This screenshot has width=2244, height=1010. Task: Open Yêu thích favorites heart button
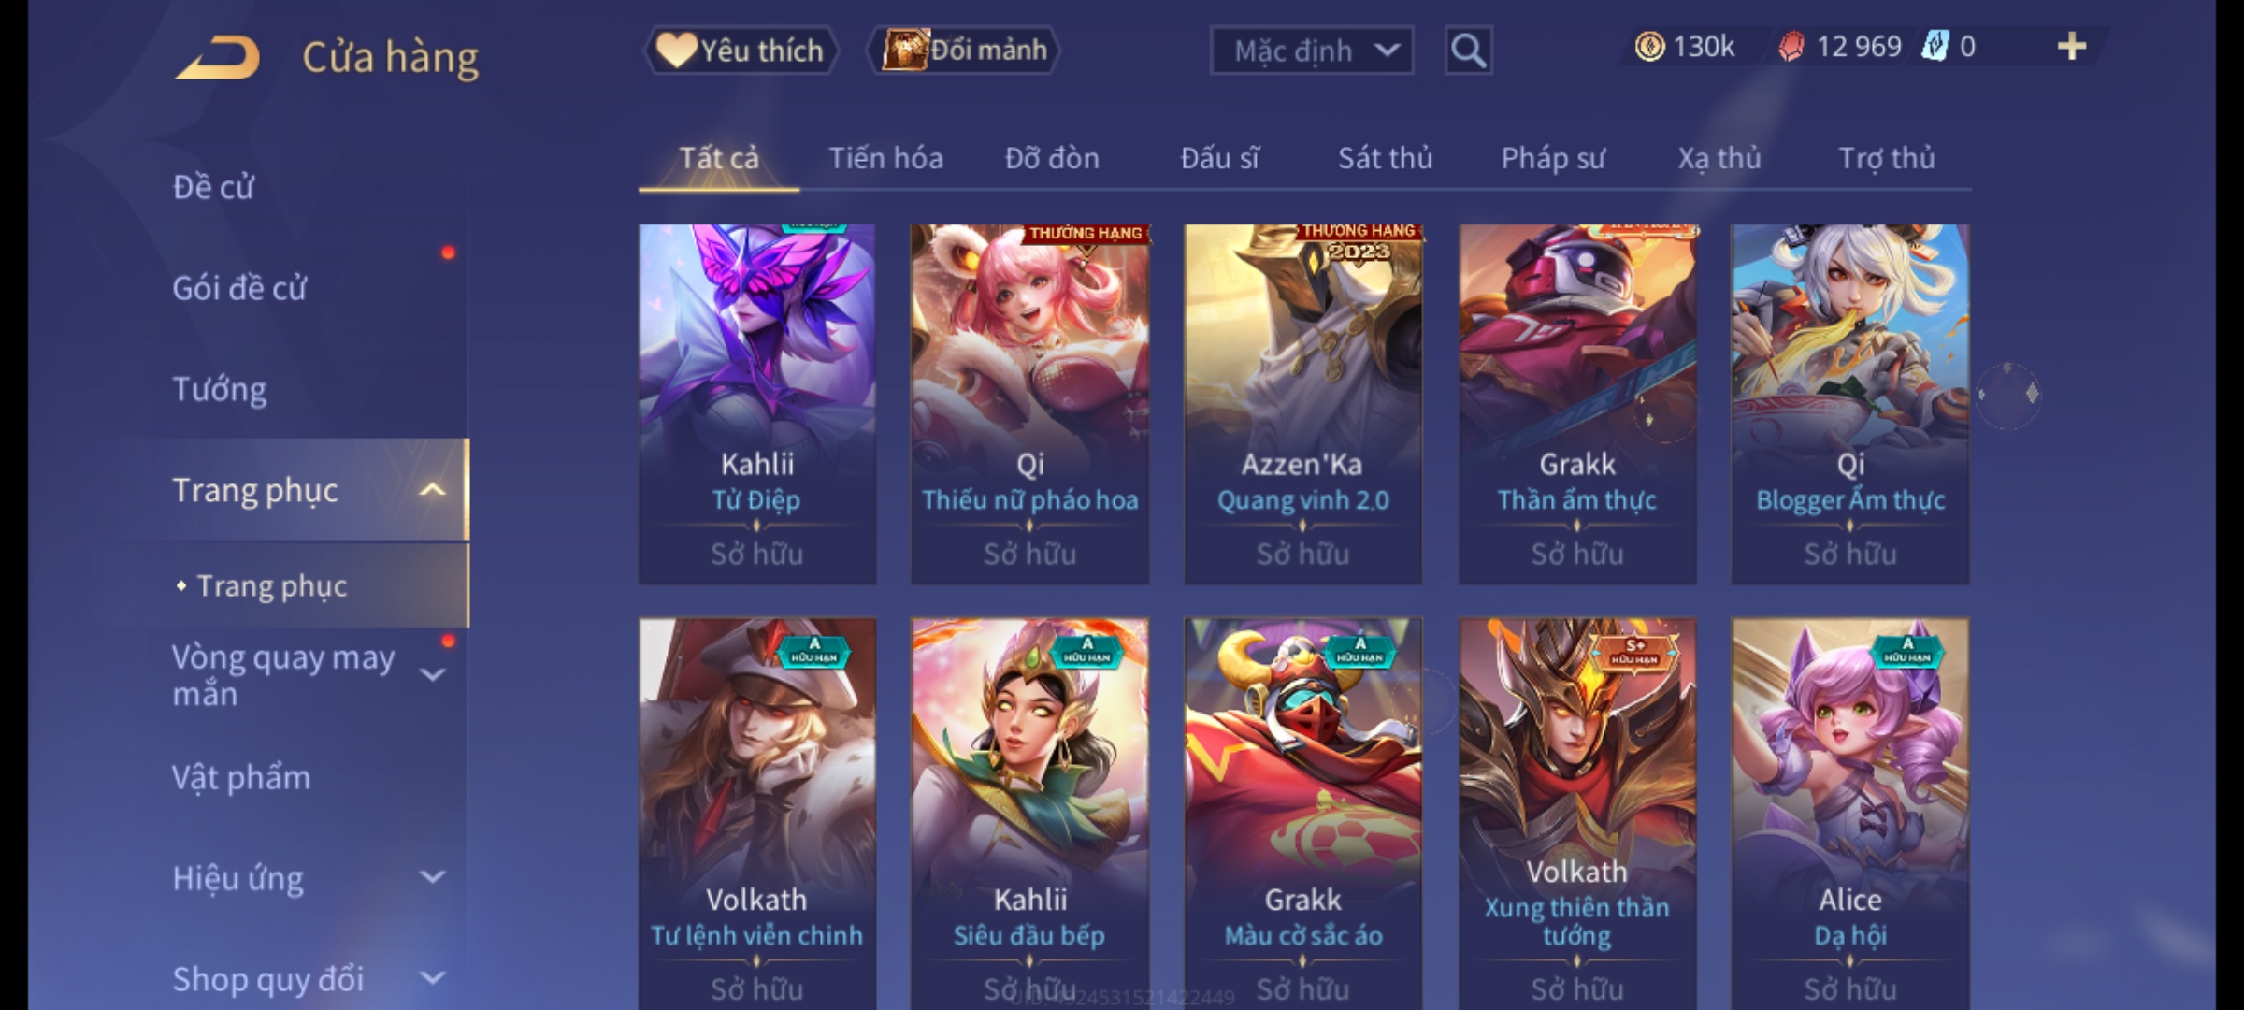point(741,50)
